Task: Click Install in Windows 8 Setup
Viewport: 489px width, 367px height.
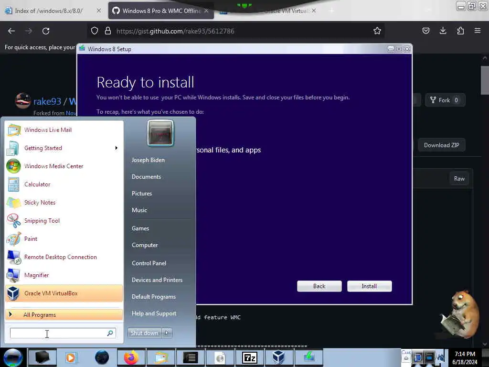Action: click(x=369, y=286)
